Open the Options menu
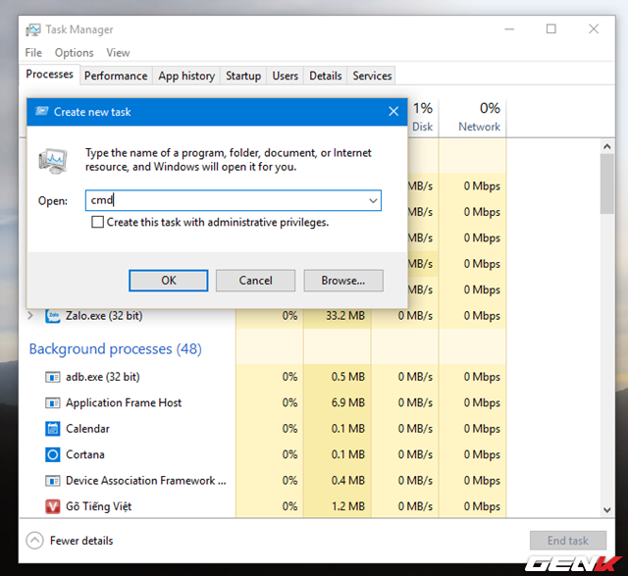 click(74, 53)
